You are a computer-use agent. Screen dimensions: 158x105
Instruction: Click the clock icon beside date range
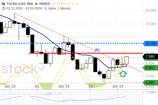(x=4, y=8)
